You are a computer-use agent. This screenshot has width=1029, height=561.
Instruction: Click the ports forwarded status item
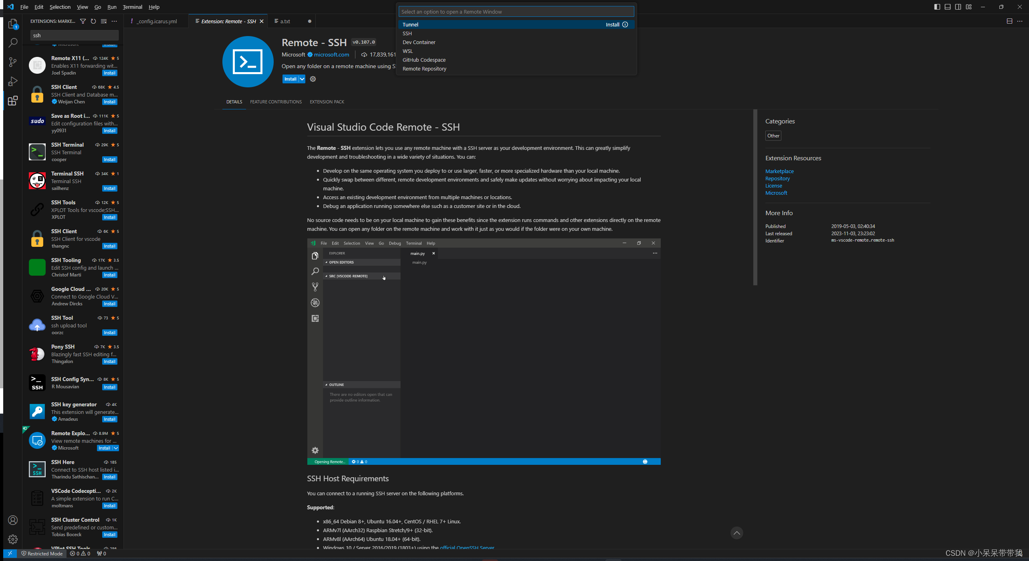[101, 553]
